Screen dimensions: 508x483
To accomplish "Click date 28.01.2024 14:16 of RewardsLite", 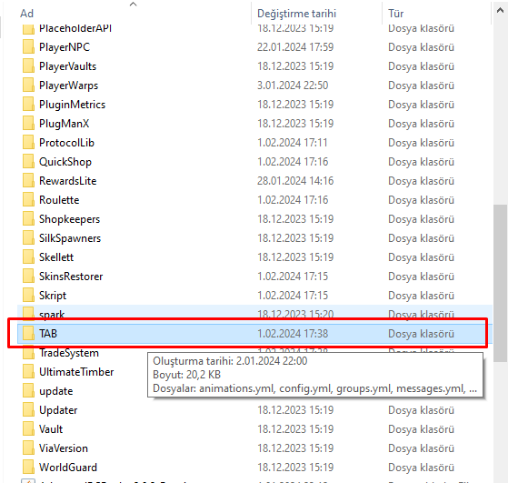I will (295, 181).
